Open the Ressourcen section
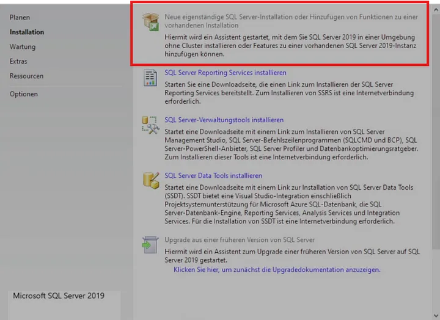This screenshot has width=440, height=320. coord(26,76)
